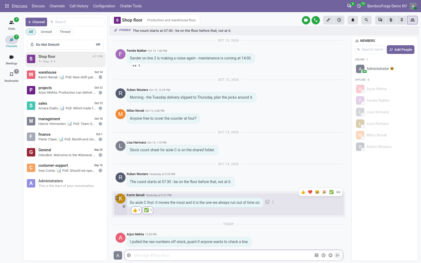Viewport: 421px width, 263px height.
Task: Open more actions for Karim Benali's message
Action: tap(273, 202)
